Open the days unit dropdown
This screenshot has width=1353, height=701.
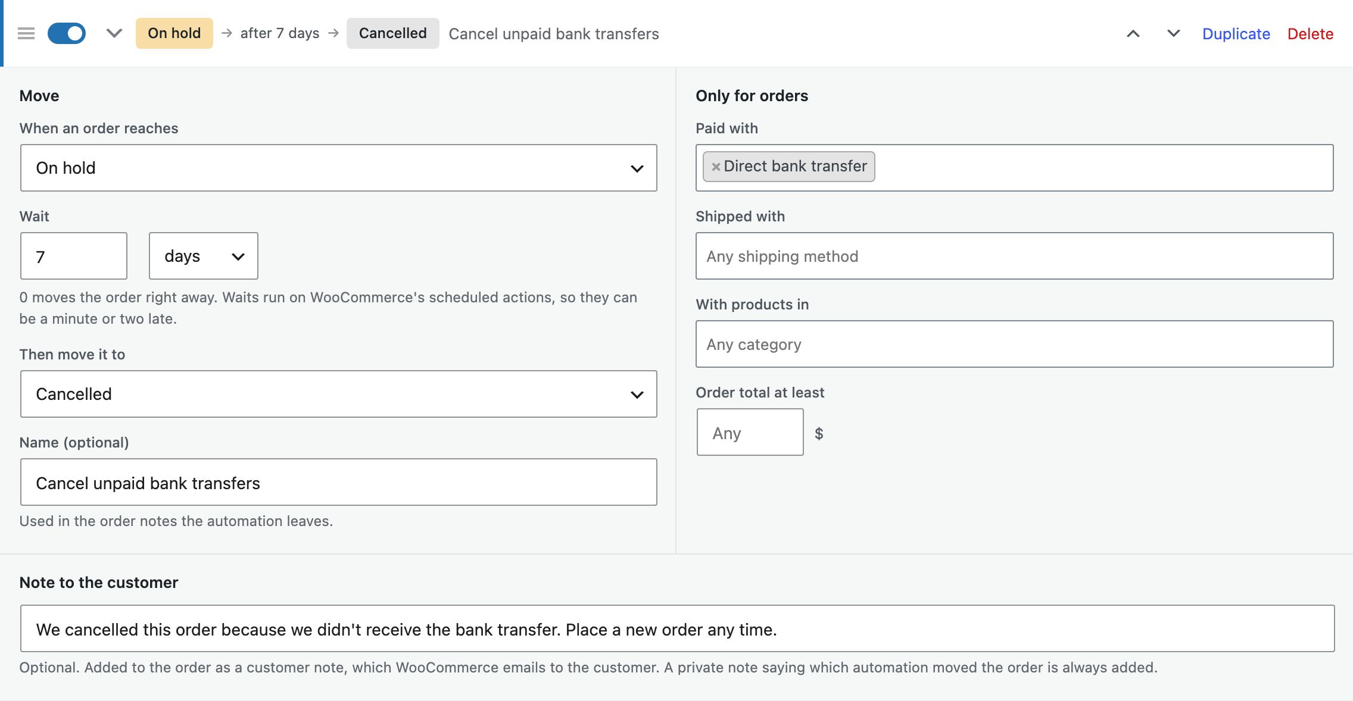click(x=204, y=256)
